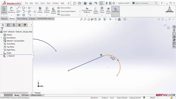Select the sketch Text tool
Screen dimensions: 176x99
(x=35, y=11)
